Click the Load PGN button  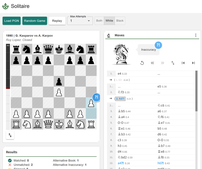point(12,21)
